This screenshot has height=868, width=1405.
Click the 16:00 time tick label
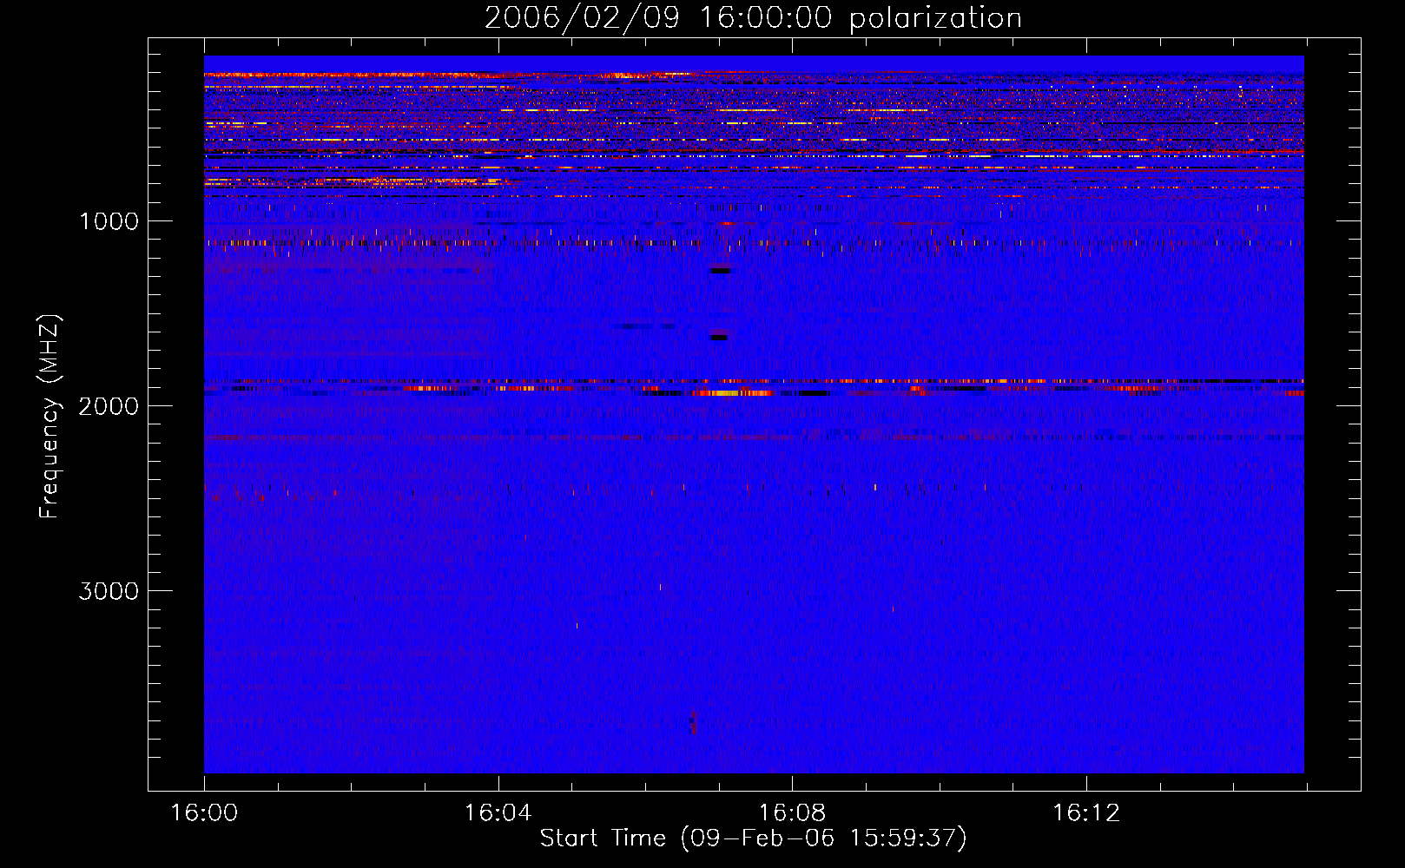[x=204, y=813]
